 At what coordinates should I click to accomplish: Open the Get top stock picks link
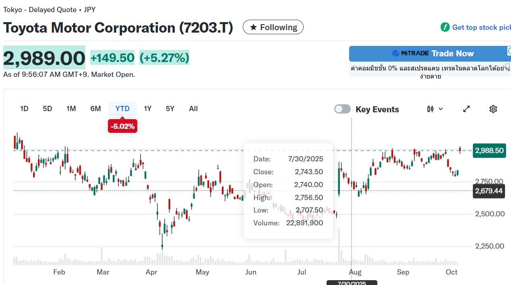point(481,27)
